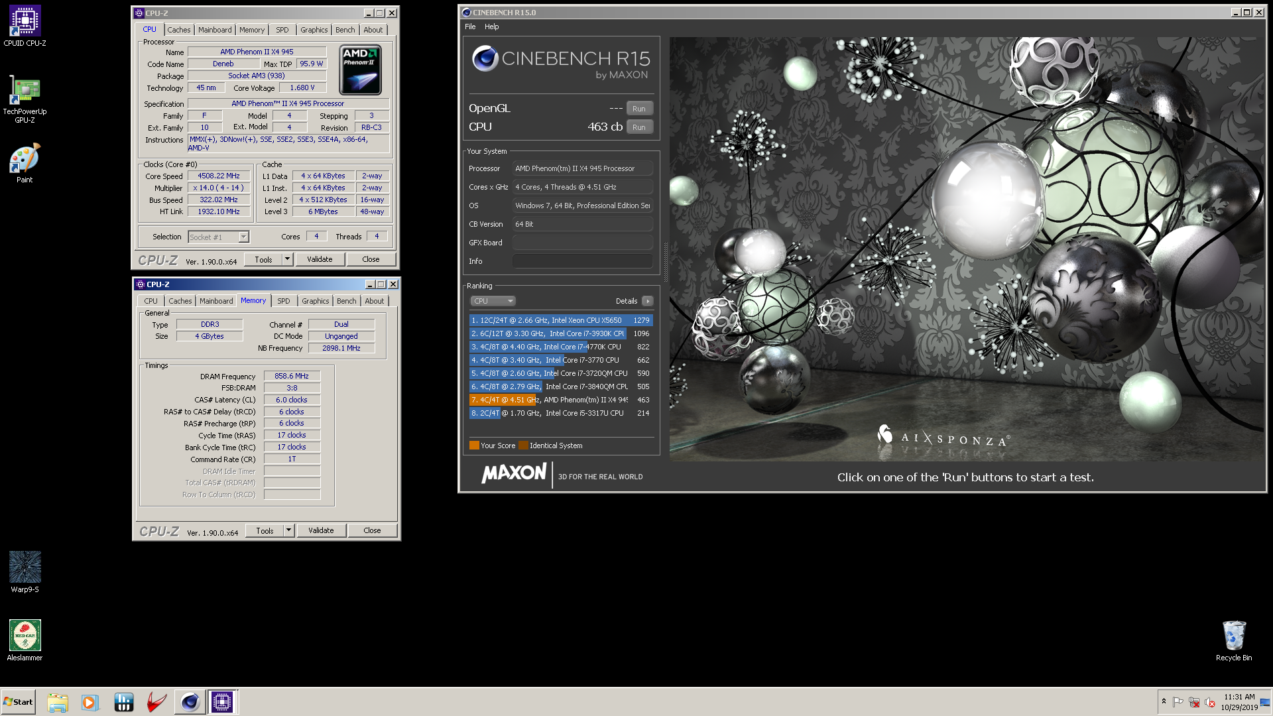Screen dimensions: 1273x716
Task: Click Tools button in top CPU-Z window
Action: (x=264, y=259)
